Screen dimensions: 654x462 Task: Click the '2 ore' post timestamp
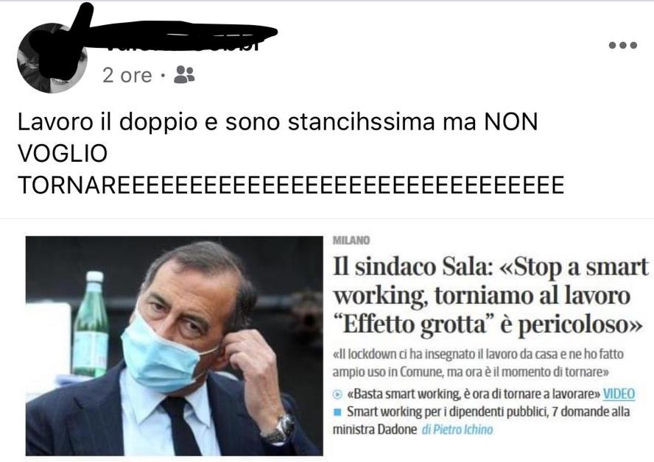pos(127,75)
